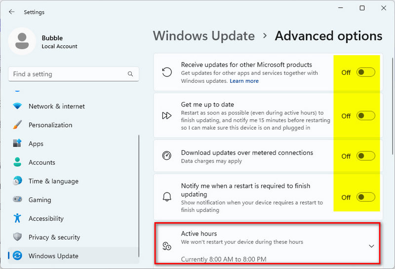Click the bell icon beside Notify me

click(x=167, y=197)
